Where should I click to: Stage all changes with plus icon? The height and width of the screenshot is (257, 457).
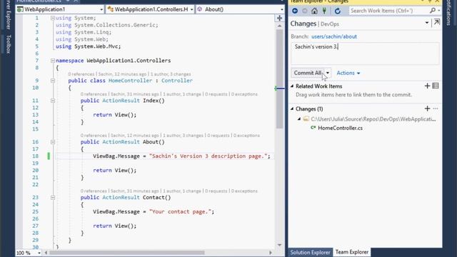(x=427, y=109)
